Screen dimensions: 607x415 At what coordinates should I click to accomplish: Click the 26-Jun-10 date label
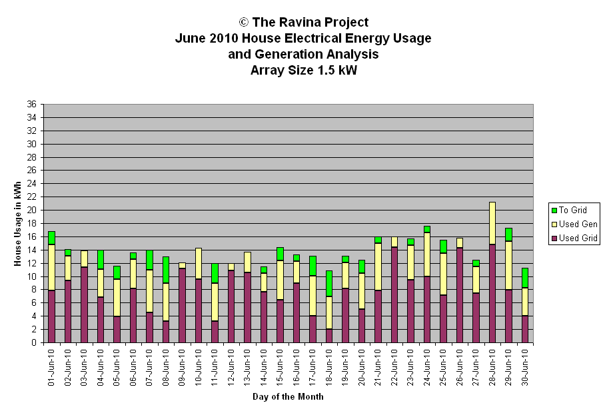(460, 368)
